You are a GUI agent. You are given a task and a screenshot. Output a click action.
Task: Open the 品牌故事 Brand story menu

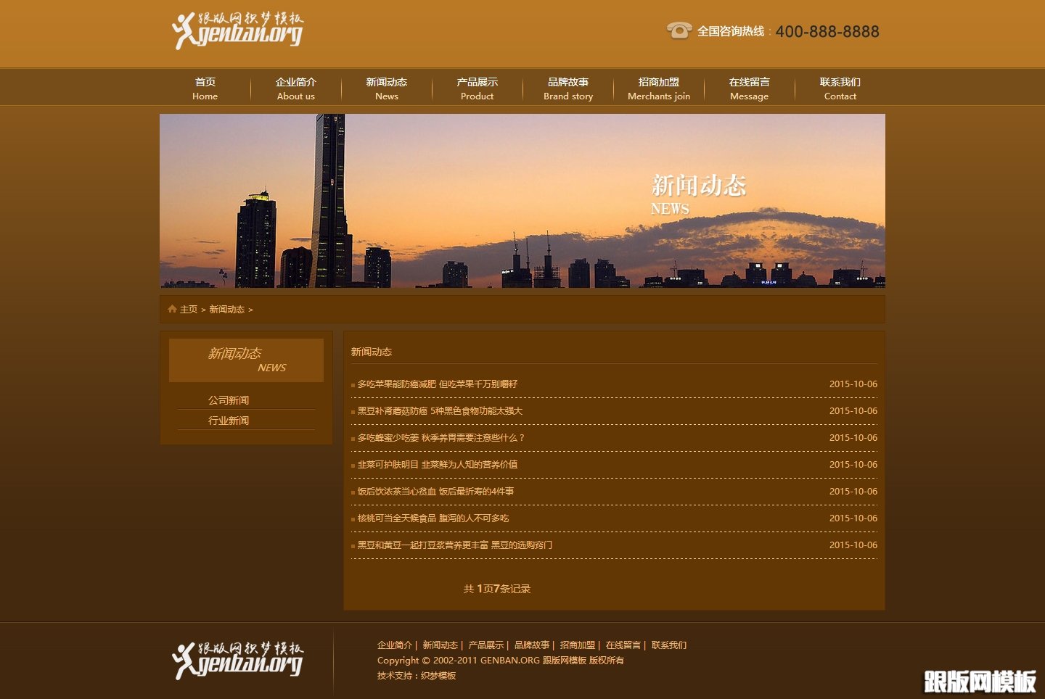[x=568, y=88]
